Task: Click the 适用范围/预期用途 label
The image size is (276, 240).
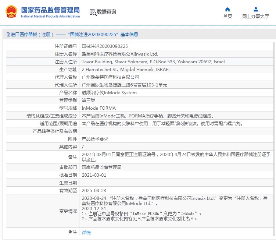Action: click(x=58, y=124)
